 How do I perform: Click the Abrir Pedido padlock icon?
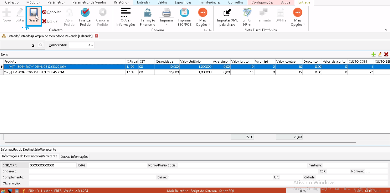coord(69,13)
